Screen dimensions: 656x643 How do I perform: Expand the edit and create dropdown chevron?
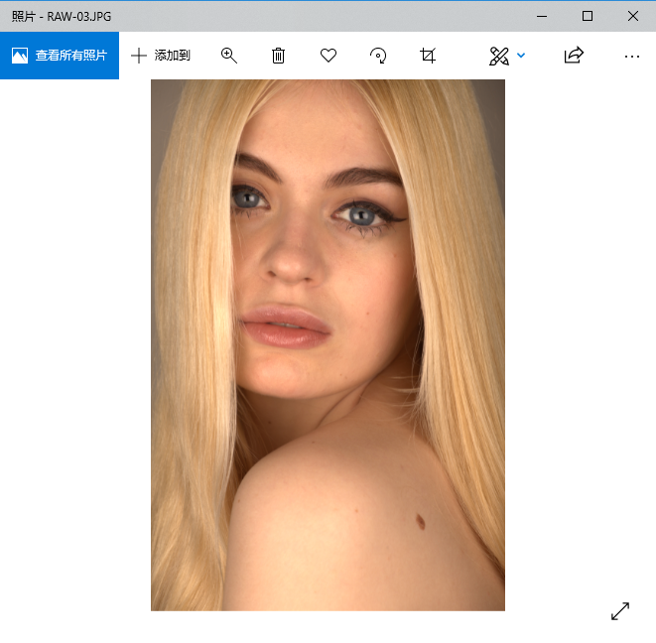pos(521,56)
